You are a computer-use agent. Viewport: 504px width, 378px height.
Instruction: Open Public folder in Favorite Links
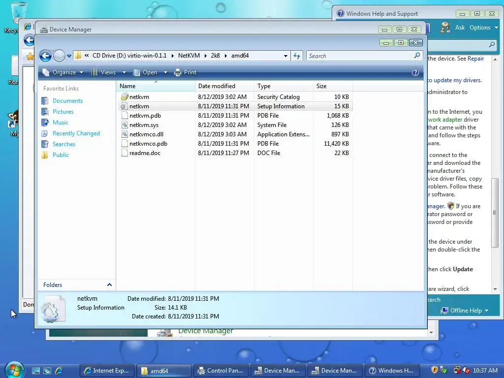61,155
